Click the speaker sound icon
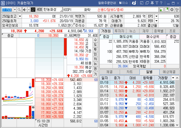This screenshot has width=181, height=128. tap(25, 10)
